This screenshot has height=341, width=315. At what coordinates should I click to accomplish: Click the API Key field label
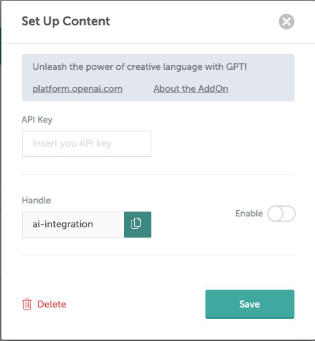pos(37,120)
